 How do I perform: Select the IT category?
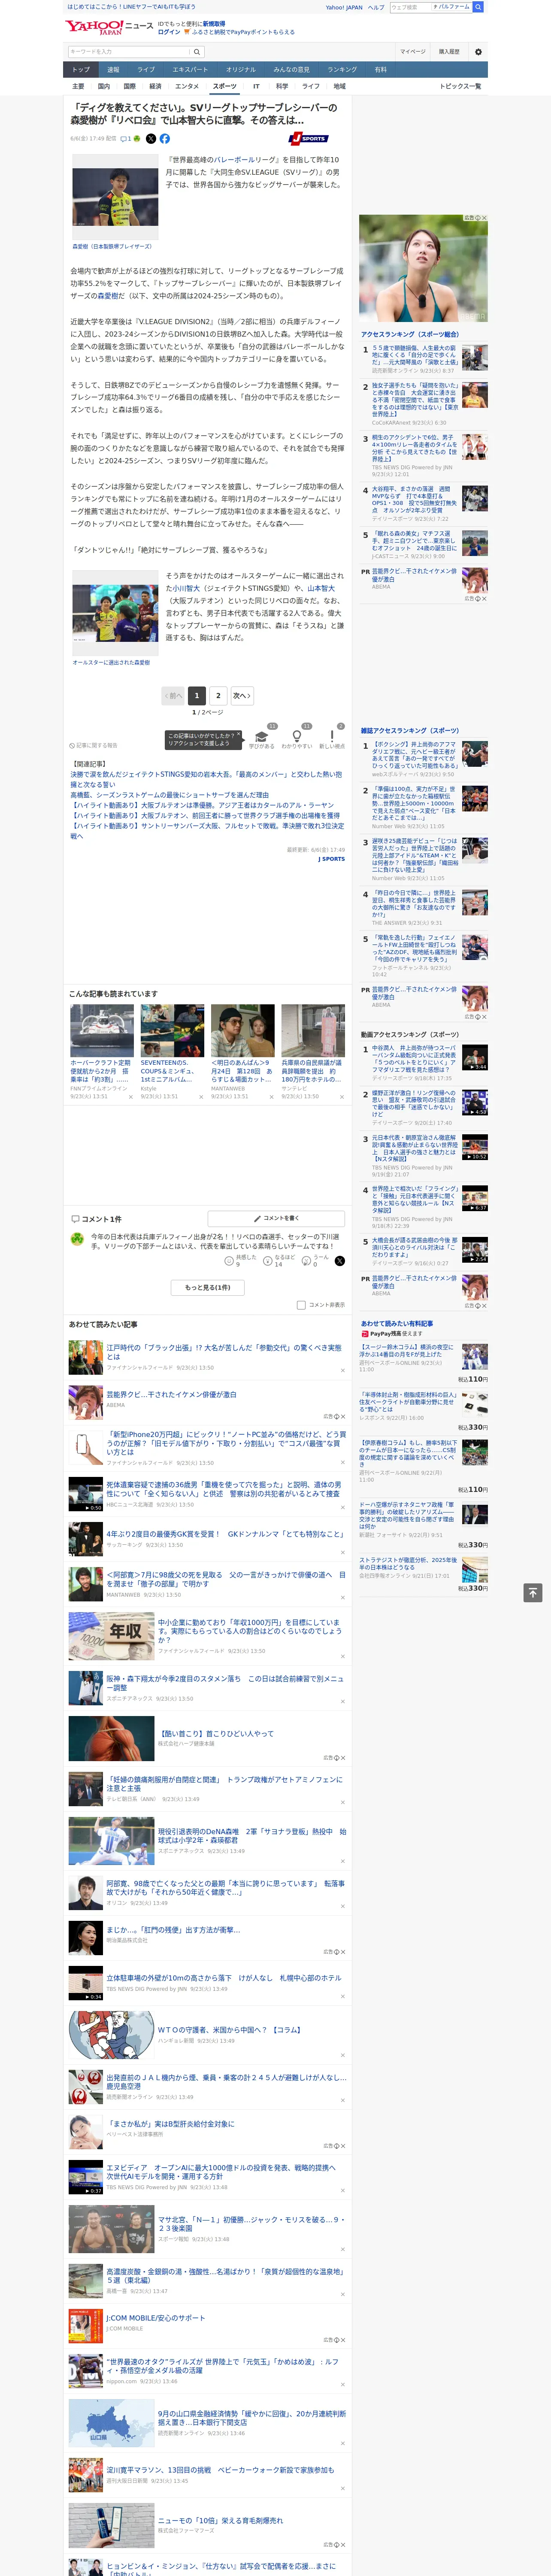(256, 86)
